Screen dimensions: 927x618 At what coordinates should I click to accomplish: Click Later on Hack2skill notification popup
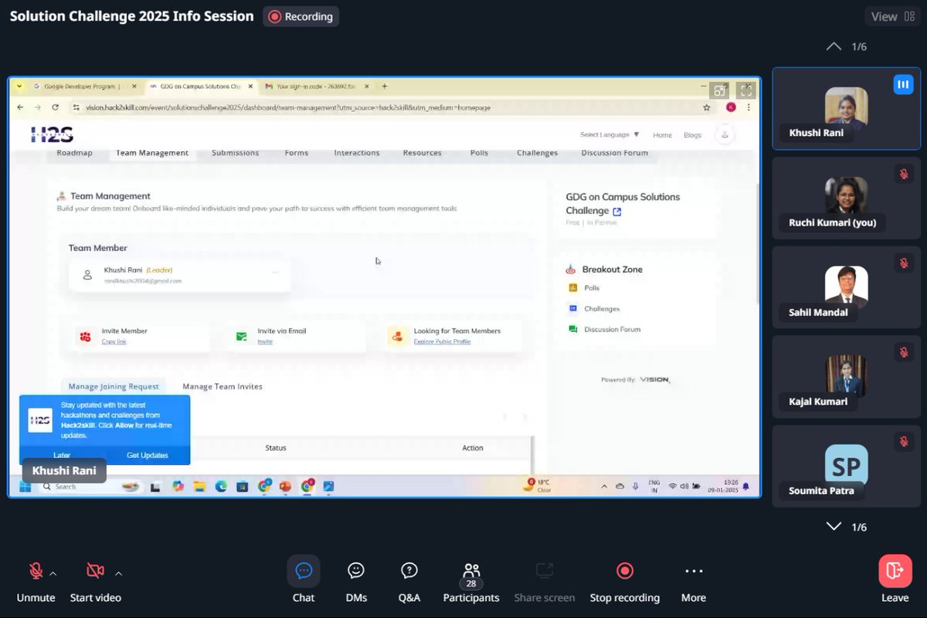click(x=62, y=455)
